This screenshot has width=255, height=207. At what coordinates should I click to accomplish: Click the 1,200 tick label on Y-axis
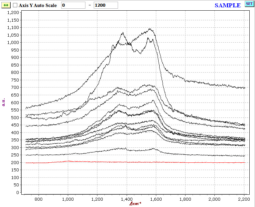point(13,12)
